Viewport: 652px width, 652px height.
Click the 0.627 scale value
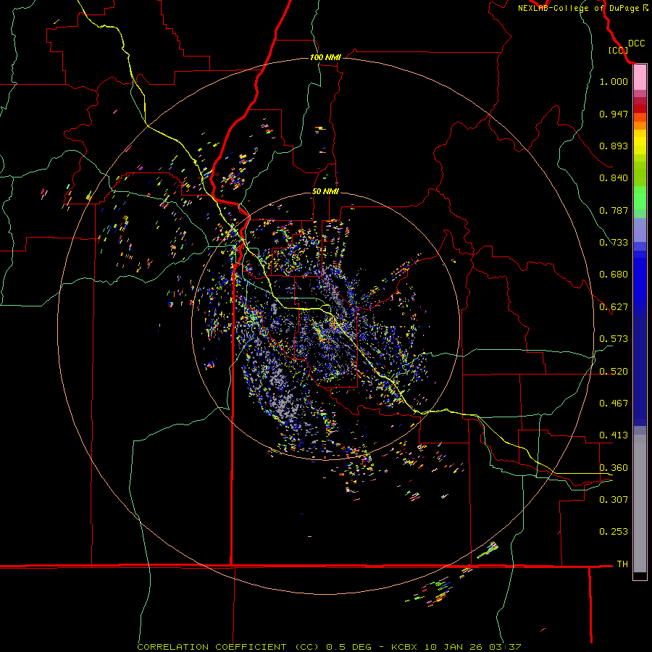click(x=614, y=307)
